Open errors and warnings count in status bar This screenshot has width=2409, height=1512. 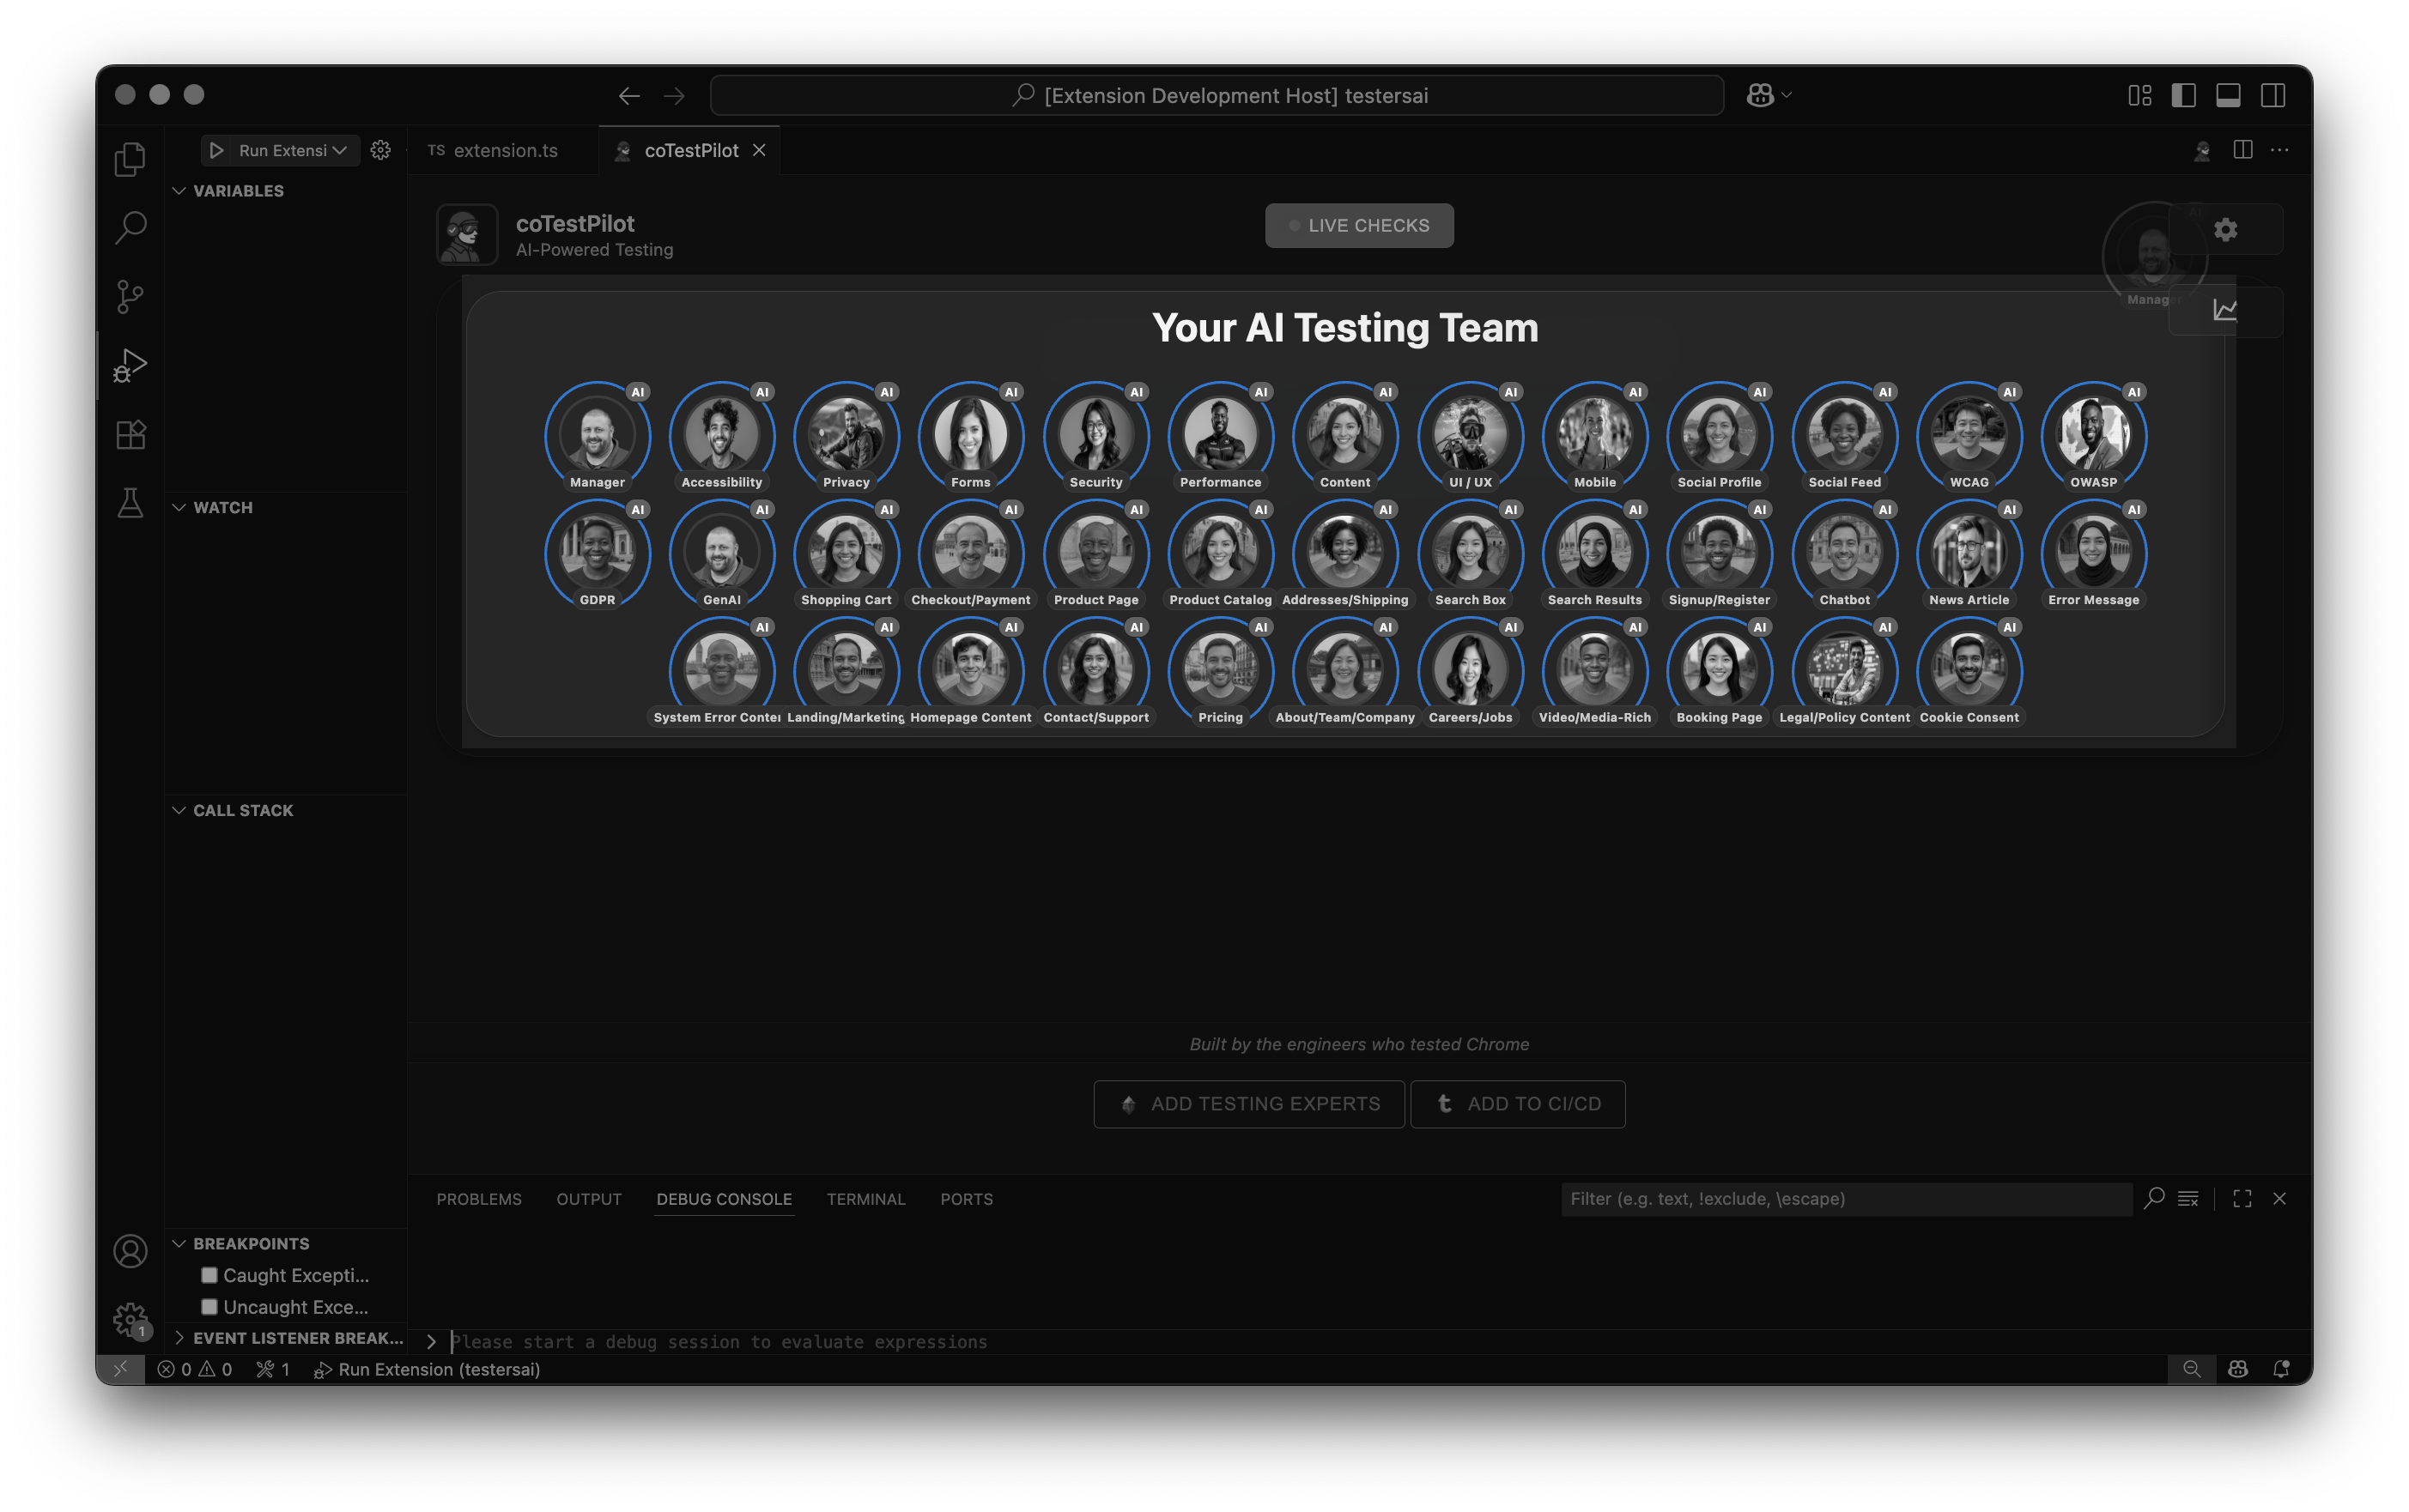pyautogui.click(x=195, y=1369)
